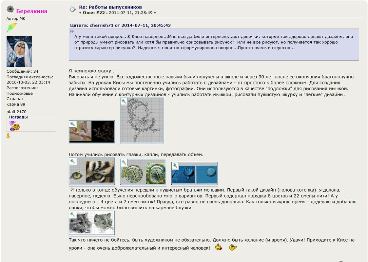
Task: Open the ballerina contour design thumbnail
Action: tap(142, 121)
